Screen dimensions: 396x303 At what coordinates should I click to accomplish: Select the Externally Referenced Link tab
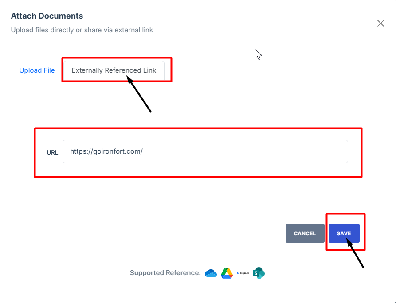[x=114, y=70]
